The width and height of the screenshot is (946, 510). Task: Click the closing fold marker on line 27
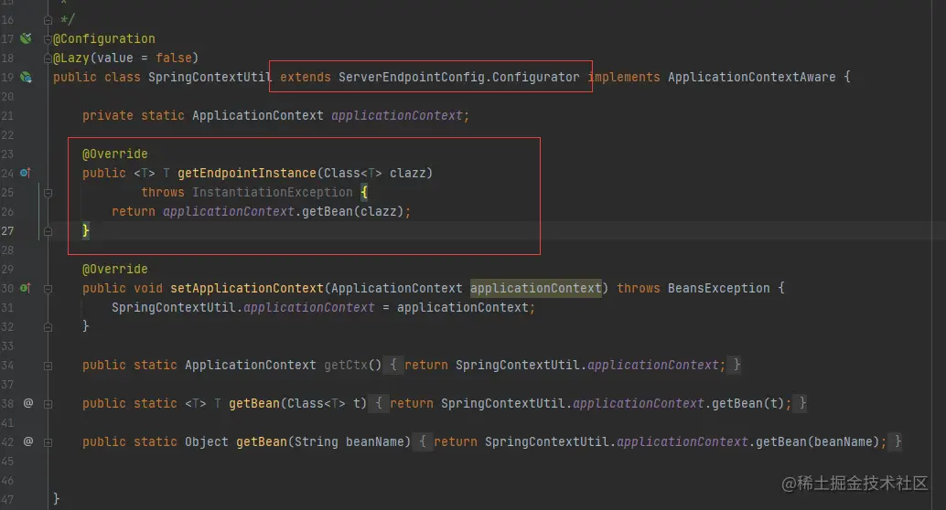(48, 231)
